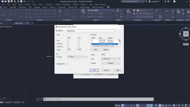Check Inner arcs End checkbox
This screenshot has width=190, height=107.
point(79,47)
